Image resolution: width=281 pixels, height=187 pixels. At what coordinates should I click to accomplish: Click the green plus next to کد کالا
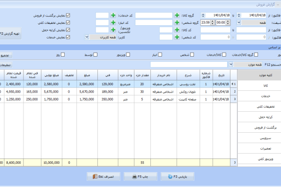177,30
